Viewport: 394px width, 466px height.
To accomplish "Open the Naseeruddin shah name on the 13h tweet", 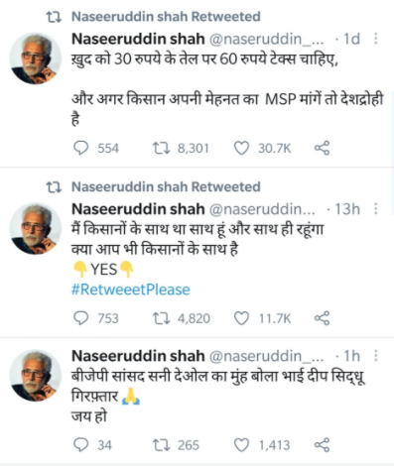I will [x=138, y=209].
